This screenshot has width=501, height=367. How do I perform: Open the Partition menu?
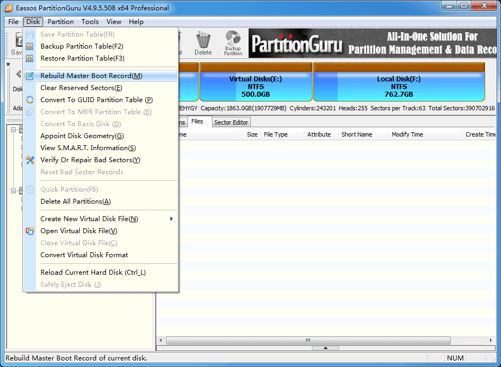pos(61,22)
